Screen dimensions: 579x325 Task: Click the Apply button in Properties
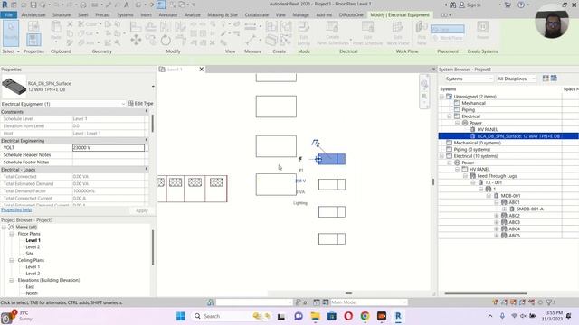click(142, 210)
